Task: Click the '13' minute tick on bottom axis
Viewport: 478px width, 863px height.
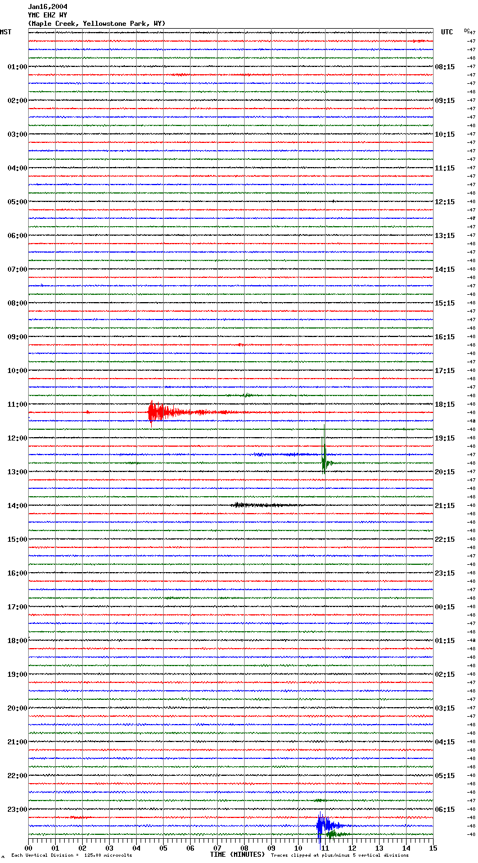Action: coord(379,848)
